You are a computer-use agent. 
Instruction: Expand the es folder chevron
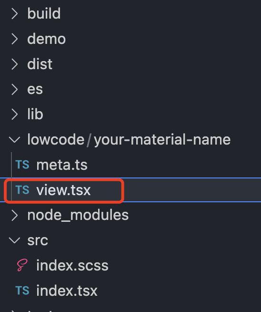tap(14, 89)
